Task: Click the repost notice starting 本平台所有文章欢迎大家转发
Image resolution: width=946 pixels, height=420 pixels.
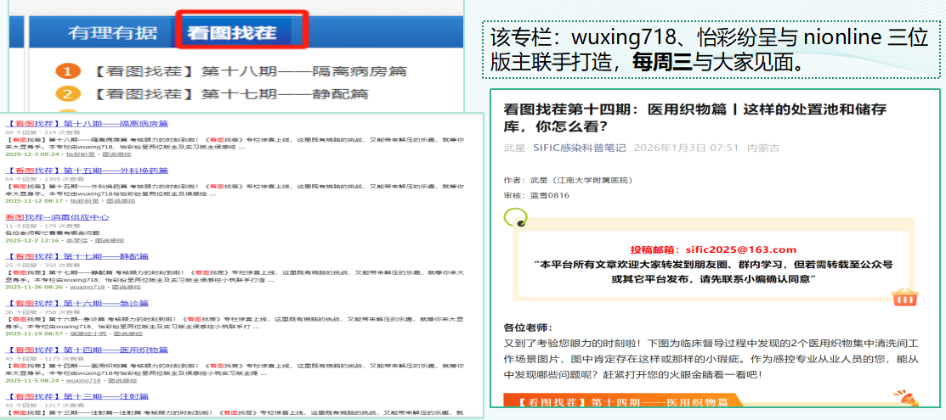Action: point(712,272)
